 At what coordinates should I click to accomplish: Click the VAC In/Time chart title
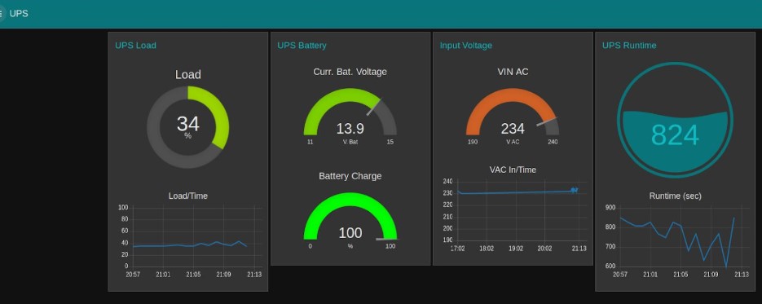513,170
